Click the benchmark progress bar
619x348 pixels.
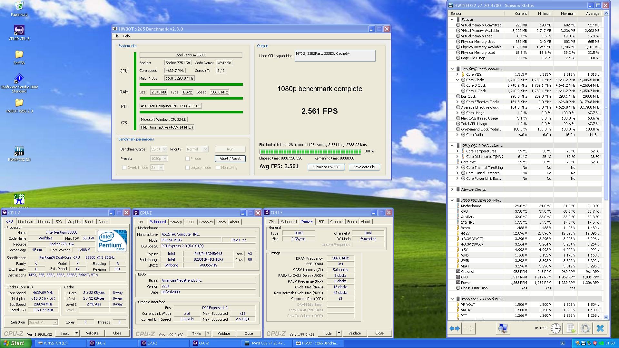pyautogui.click(x=310, y=151)
